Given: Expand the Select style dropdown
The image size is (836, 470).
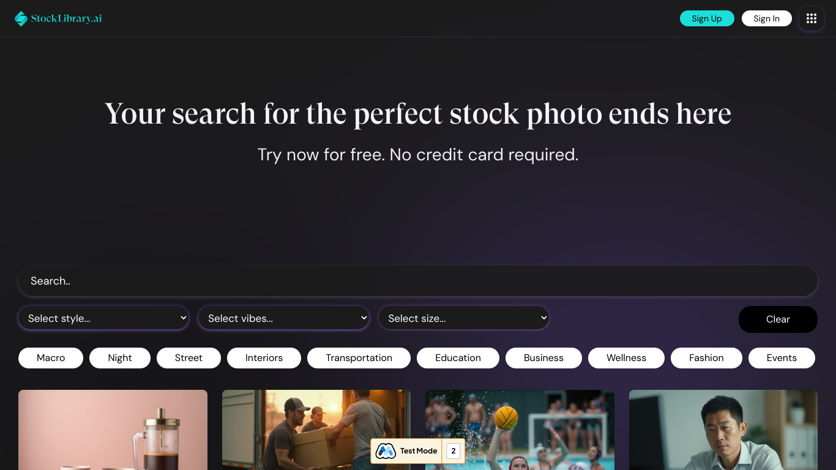Looking at the screenshot, I should tap(103, 318).
